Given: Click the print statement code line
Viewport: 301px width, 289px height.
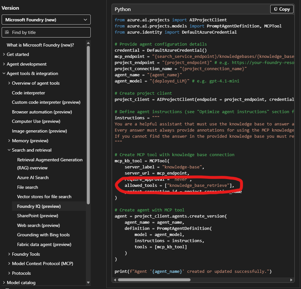Looking at the screenshot, I should (x=193, y=271).
